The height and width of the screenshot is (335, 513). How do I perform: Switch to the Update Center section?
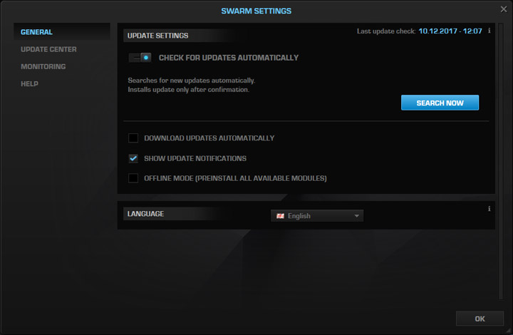48,49
